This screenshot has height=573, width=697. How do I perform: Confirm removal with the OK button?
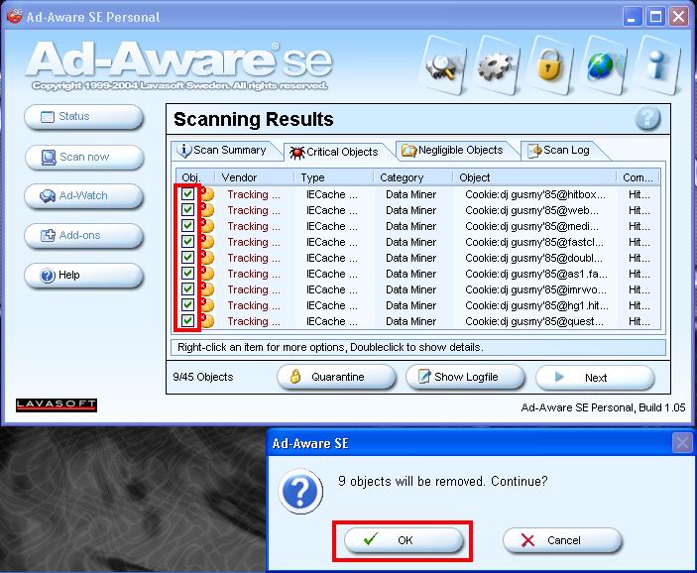point(404,540)
